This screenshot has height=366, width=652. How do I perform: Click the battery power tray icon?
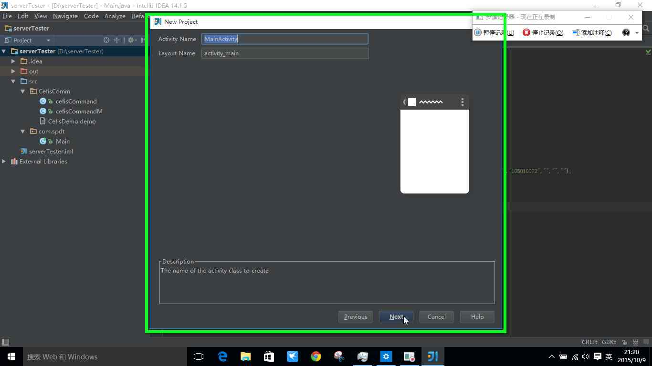click(x=563, y=356)
